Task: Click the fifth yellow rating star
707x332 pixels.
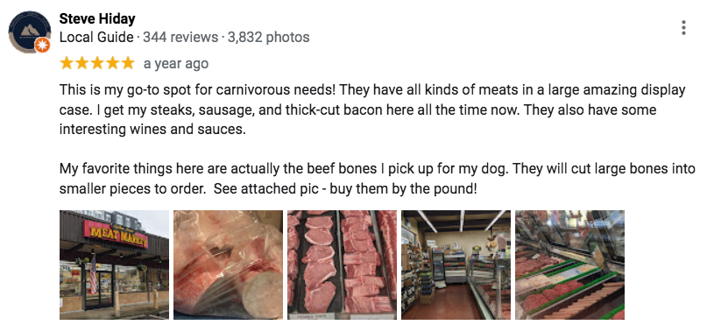Action: [128, 63]
